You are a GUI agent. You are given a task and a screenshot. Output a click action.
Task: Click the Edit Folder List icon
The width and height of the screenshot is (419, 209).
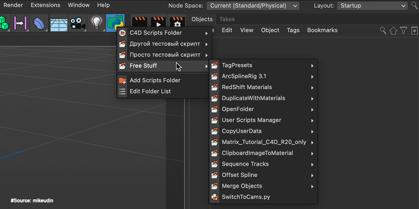(122, 91)
